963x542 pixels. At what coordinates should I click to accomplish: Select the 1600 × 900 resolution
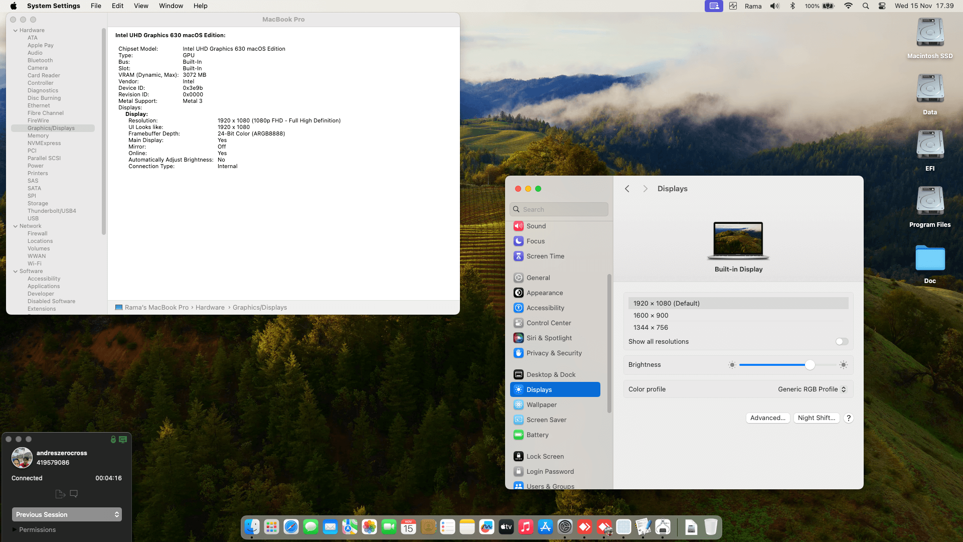tap(738, 316)
